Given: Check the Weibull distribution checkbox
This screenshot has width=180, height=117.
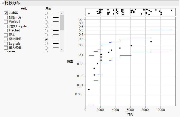Looking at the screenshot, I should [6, 22].
